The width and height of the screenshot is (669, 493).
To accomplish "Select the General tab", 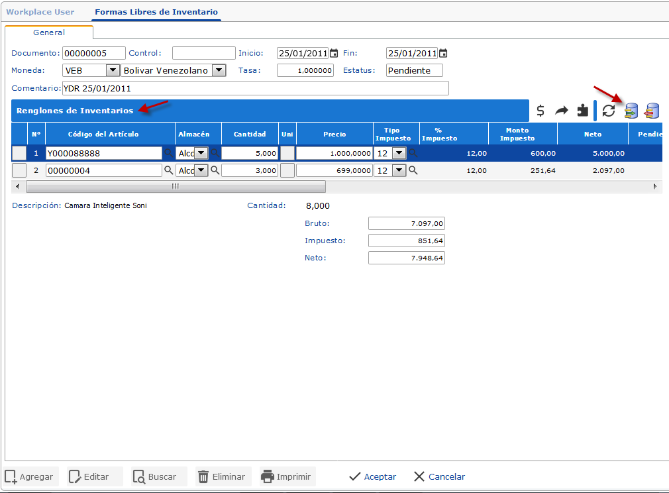I will point(49,32).
